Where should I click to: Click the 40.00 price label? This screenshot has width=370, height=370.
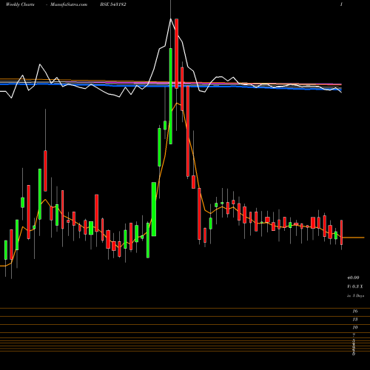(x=353, y=277)
